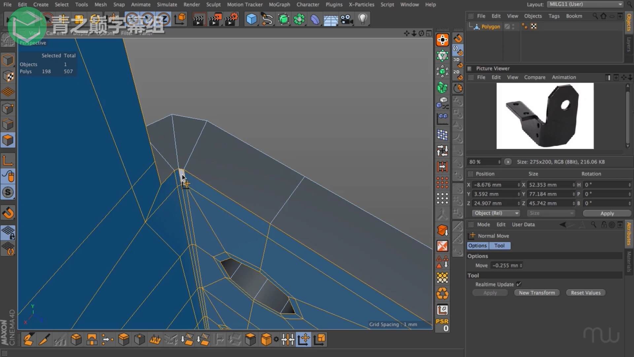The image size is (634, 357).
Task: Toggle Z axis lock in toolbar
Action: [x=164, y=19]
